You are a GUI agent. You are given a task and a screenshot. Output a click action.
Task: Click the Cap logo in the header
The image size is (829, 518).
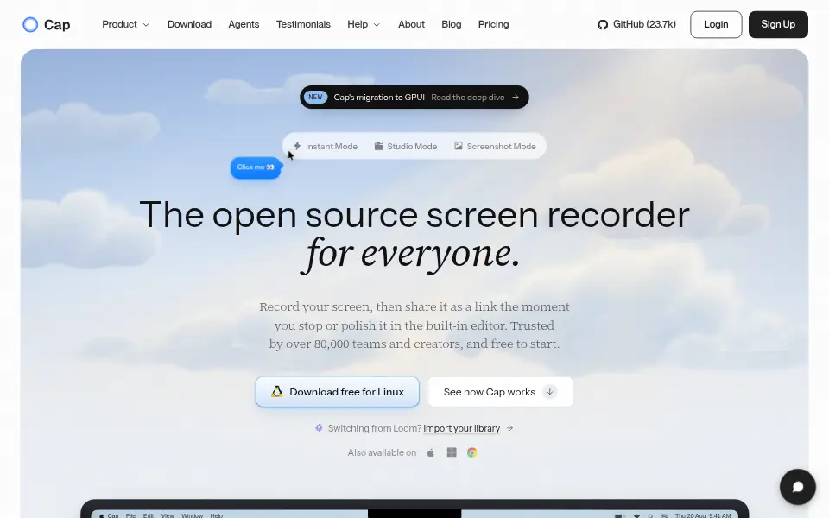click(47, 24)
